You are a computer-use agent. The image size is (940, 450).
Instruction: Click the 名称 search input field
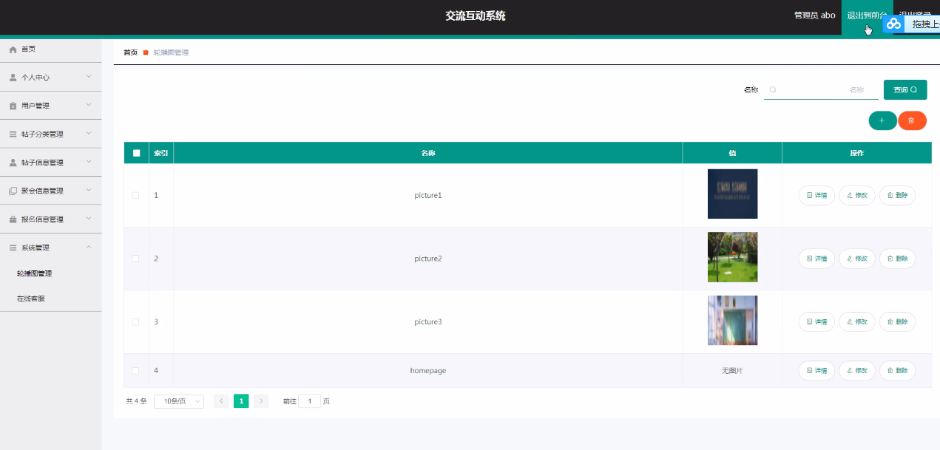[819, 89]
